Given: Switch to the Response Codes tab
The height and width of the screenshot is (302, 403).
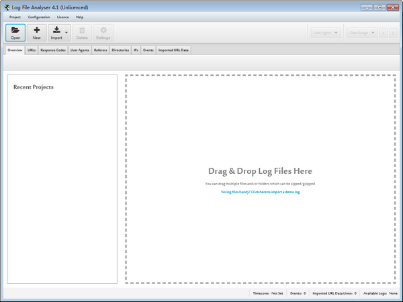Looking at the screenshot, I should point(53,50).
